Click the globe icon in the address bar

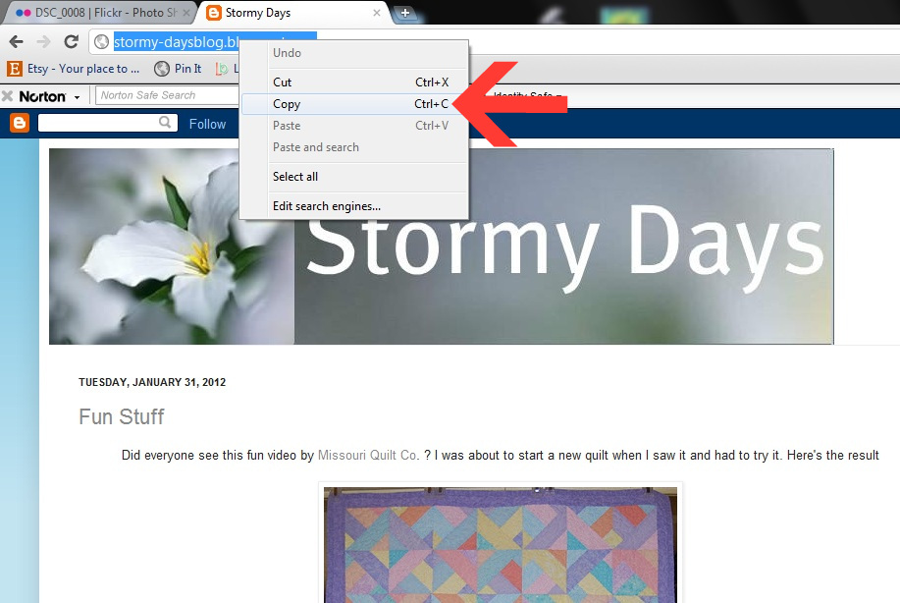click(x=102, y=42)
